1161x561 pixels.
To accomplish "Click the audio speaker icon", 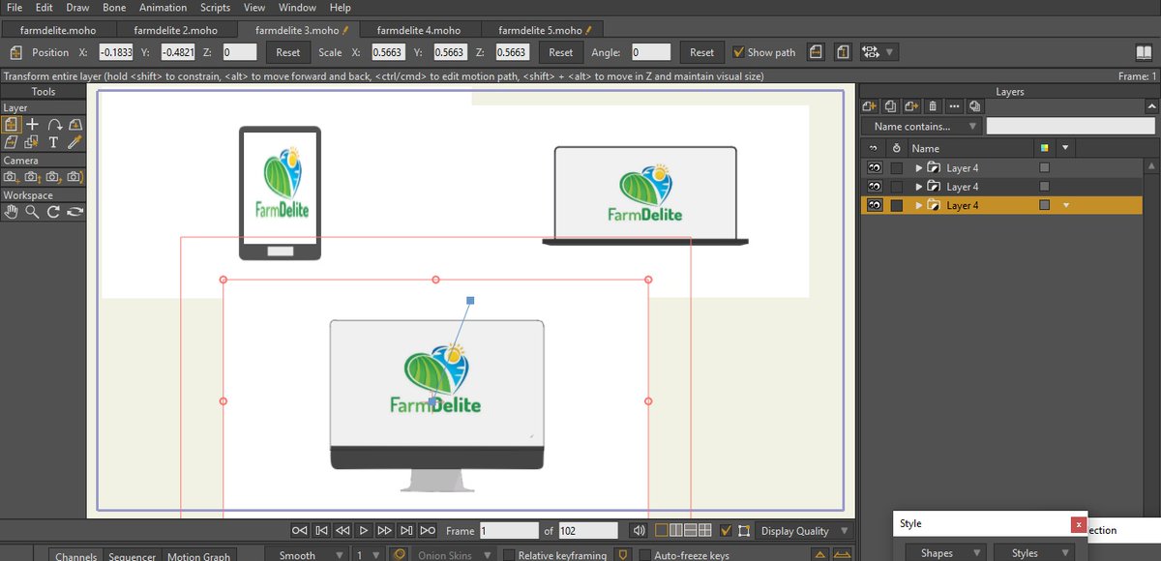I will 639,530.
